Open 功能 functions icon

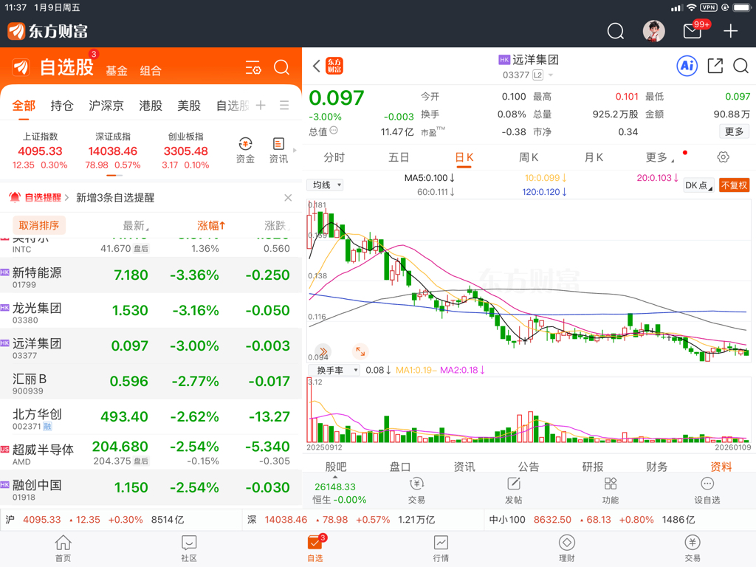pos(611,490)
